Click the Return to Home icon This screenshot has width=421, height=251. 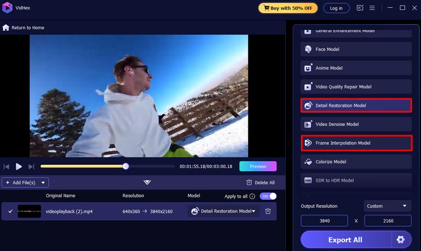(6, 27)
